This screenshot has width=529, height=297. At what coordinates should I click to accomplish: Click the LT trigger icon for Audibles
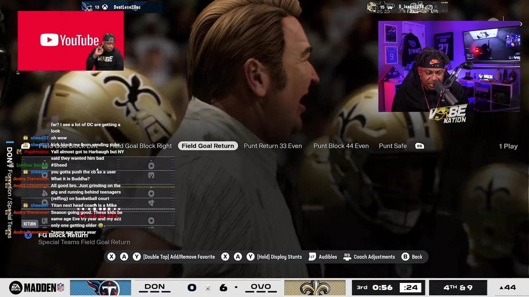[312, 257]
